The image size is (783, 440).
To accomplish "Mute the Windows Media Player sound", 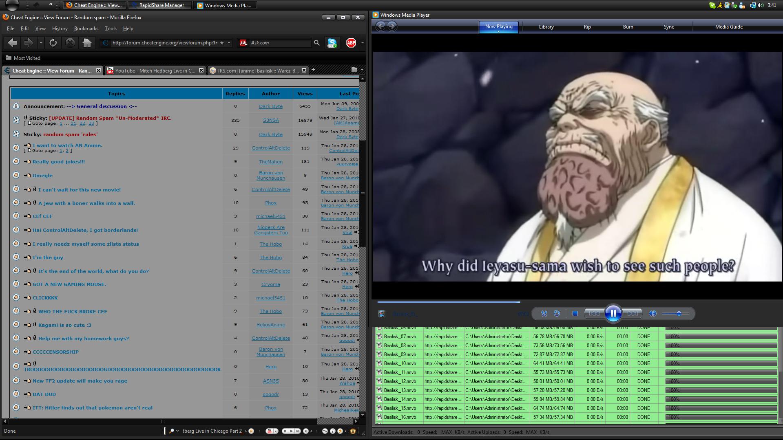I will (652, 313).
